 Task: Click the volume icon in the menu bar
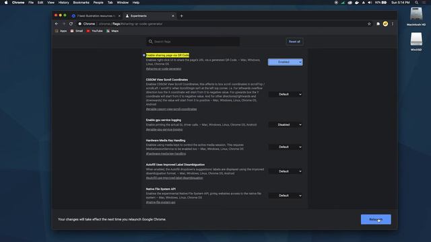370,3
